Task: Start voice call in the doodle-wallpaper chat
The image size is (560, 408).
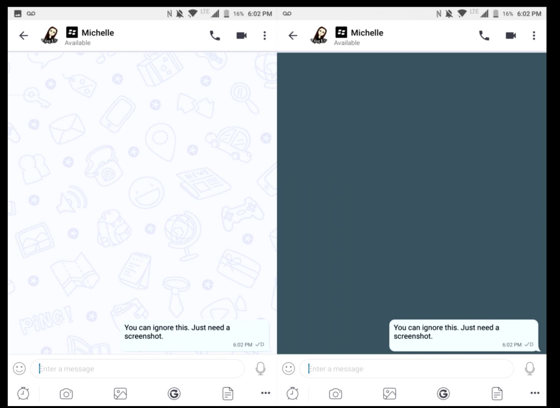Action: (x=215, y=36)
